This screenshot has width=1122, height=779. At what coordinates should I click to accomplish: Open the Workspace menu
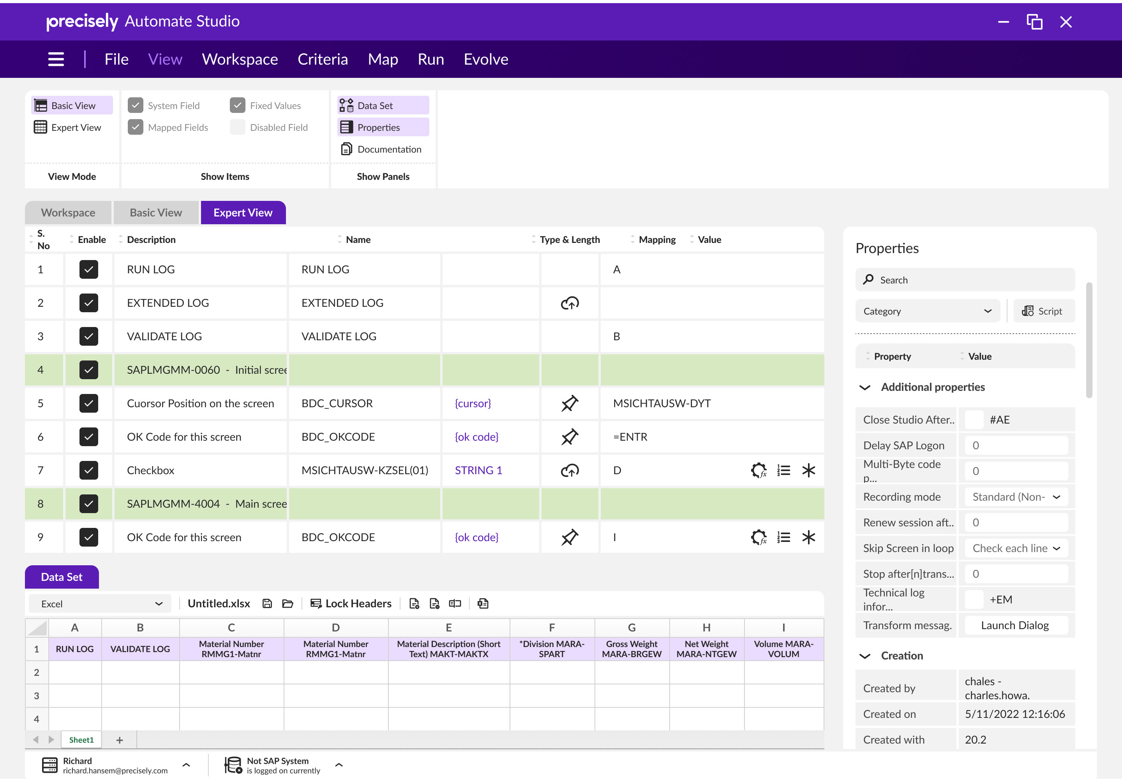pos(240,59)
